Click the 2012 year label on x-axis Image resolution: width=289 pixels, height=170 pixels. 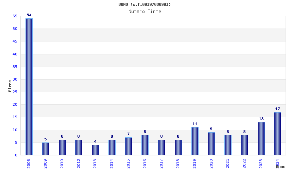[79, 164]
